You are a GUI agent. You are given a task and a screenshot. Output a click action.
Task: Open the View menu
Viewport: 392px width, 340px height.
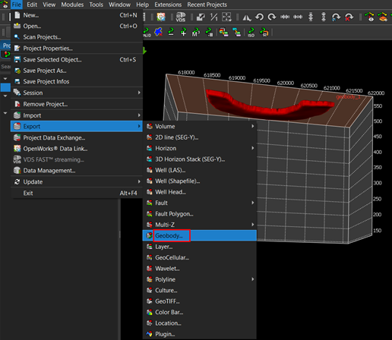point(49,5)
